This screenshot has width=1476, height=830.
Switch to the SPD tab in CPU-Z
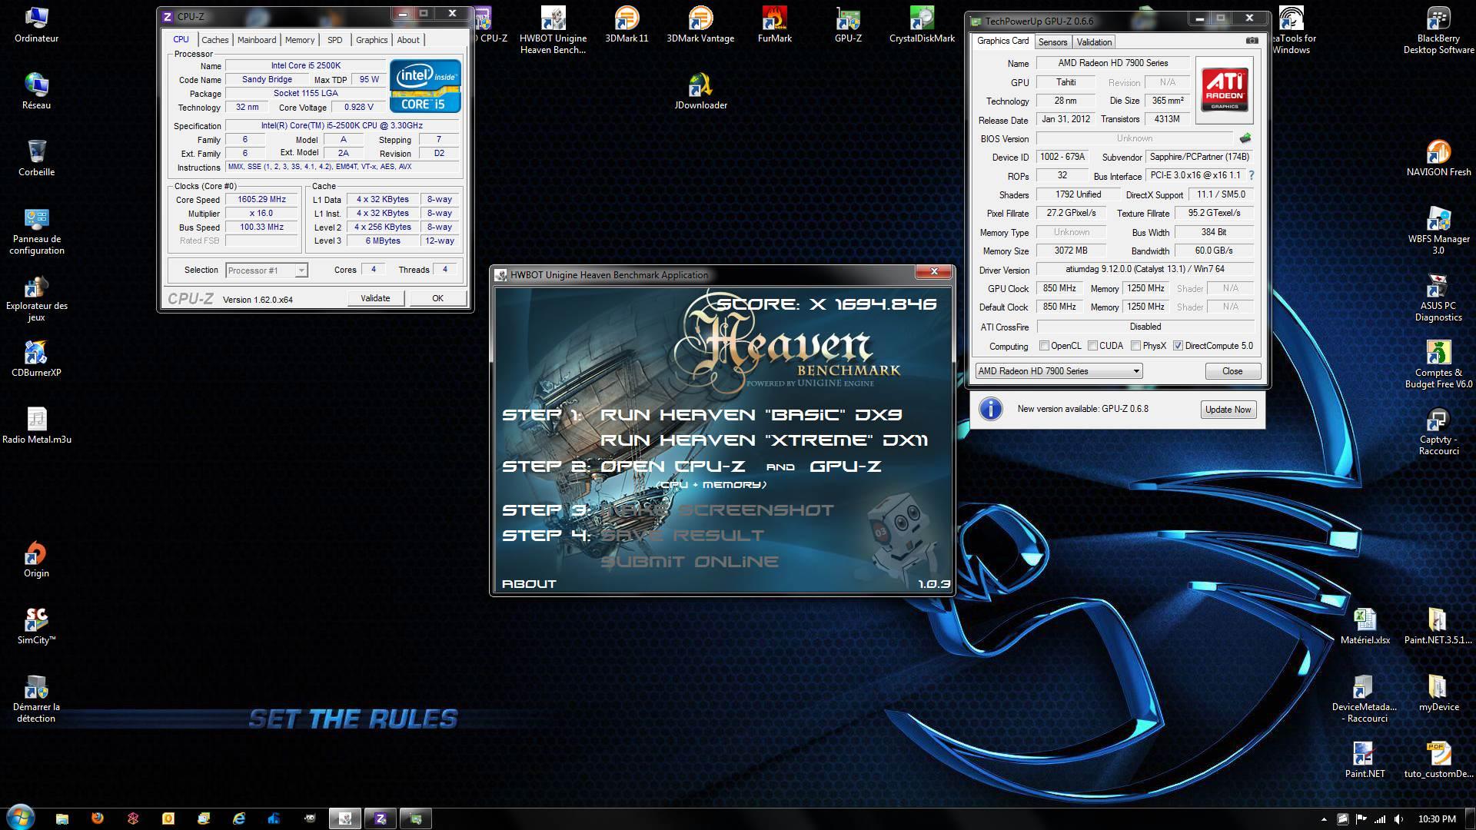point(335,40)
